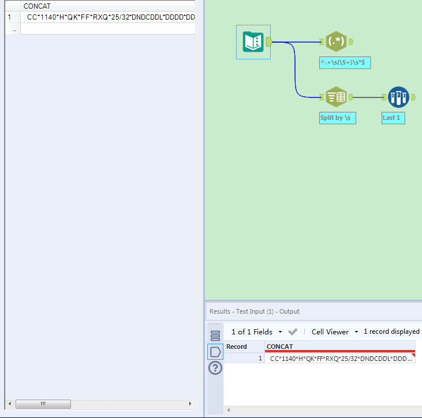This screenshot has height=418, width=422.
Task: Click Results panel left scroll arrow
Action: click(229, 410)
